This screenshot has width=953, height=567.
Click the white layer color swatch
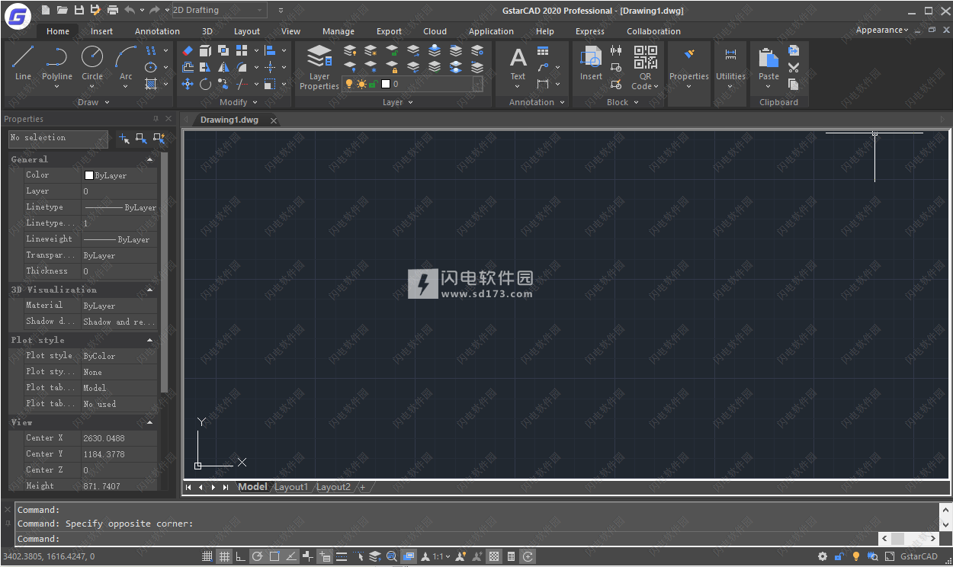click(x=386, y=84)
